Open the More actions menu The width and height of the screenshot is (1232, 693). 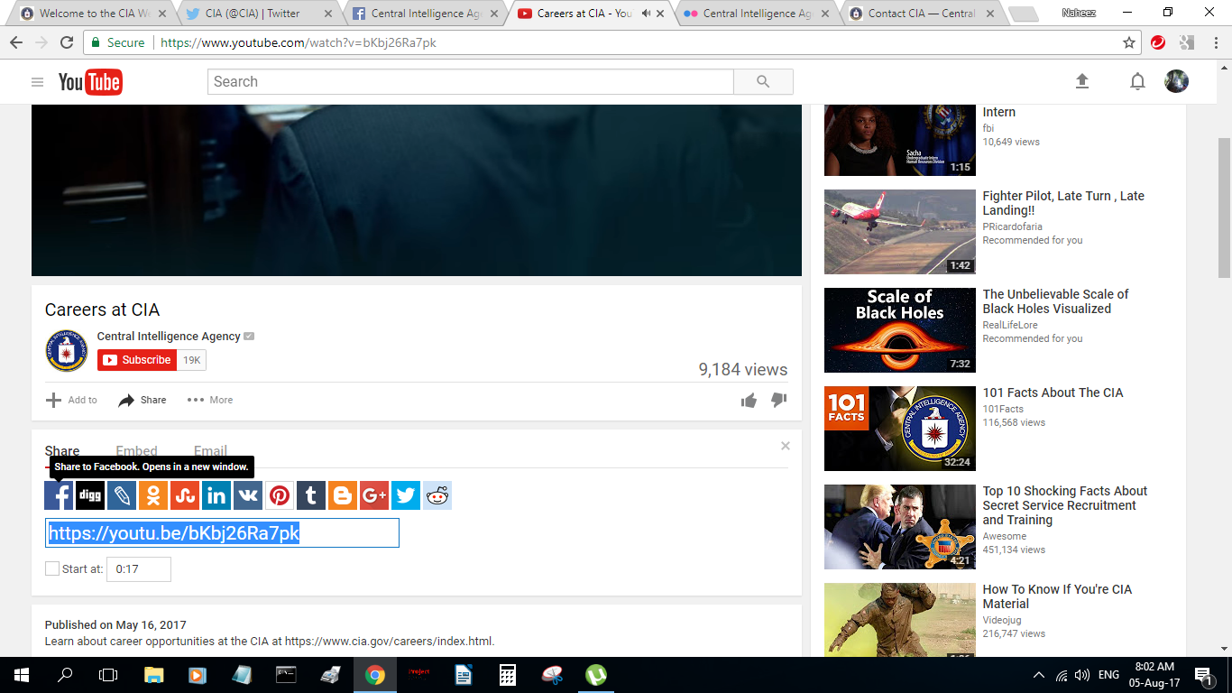(210, 400)
